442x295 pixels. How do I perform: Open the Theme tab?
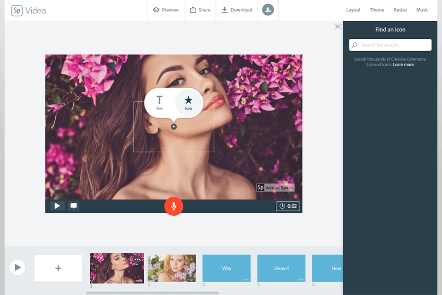pyautogui.click(x=377, y=10)
